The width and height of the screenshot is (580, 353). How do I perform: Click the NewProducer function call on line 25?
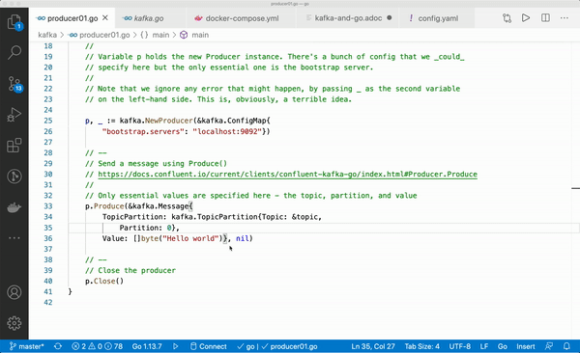pos(168,121)
